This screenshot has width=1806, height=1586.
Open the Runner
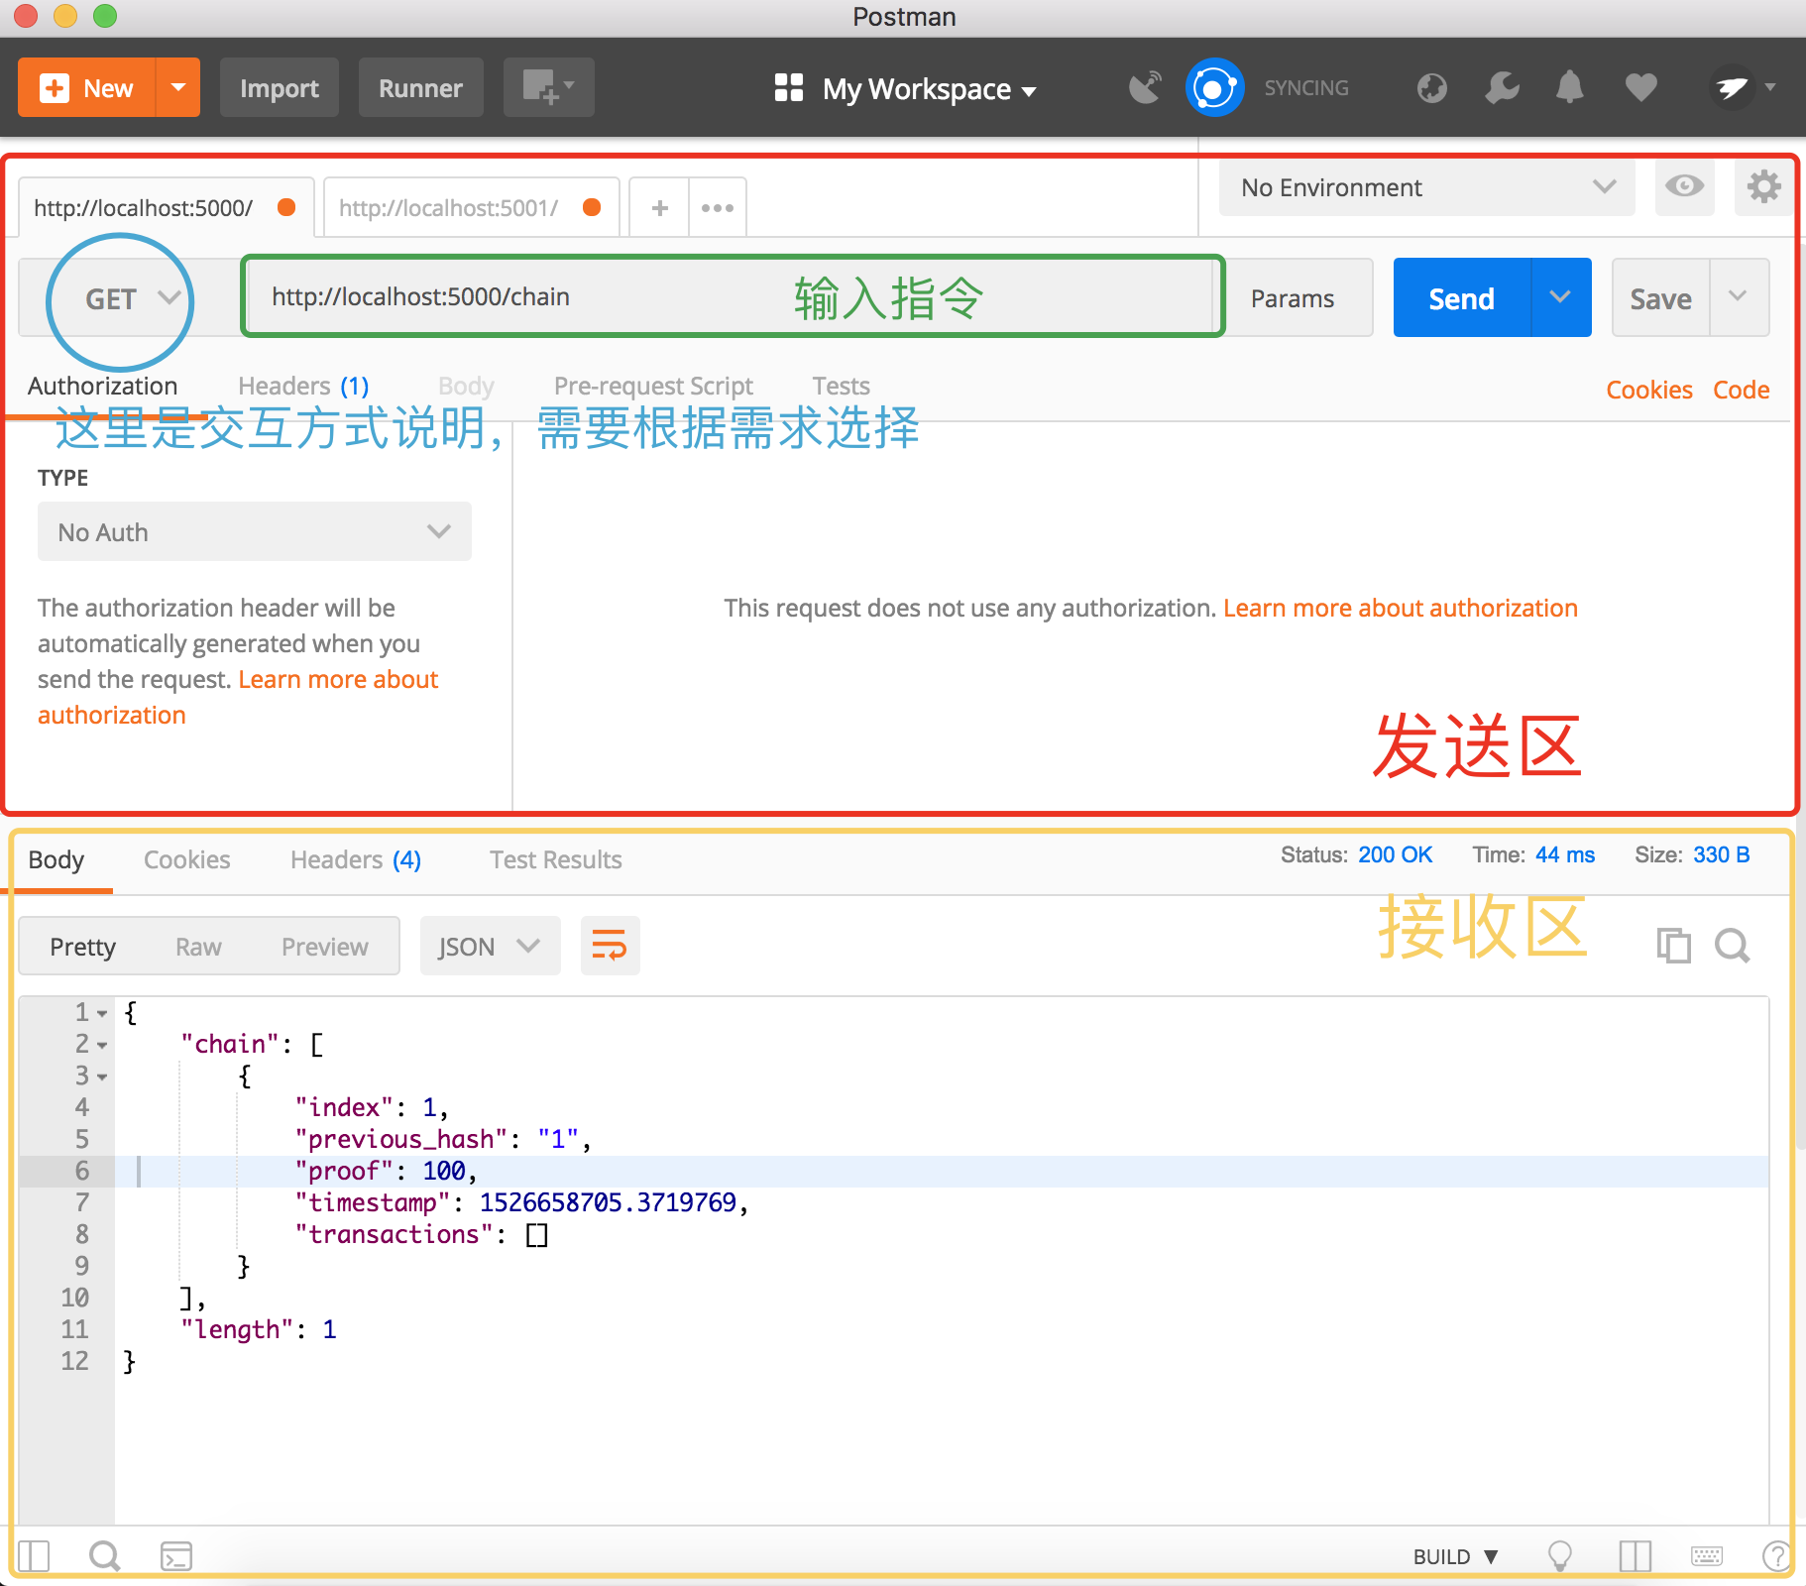(x=420, y=88)
